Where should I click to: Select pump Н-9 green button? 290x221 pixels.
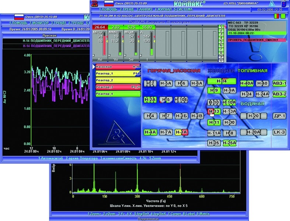tap(214, 91)
